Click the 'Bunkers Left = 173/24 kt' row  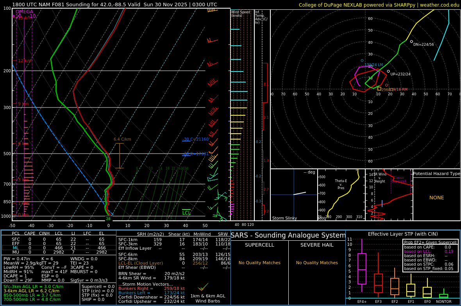click(x=152, y=293)
